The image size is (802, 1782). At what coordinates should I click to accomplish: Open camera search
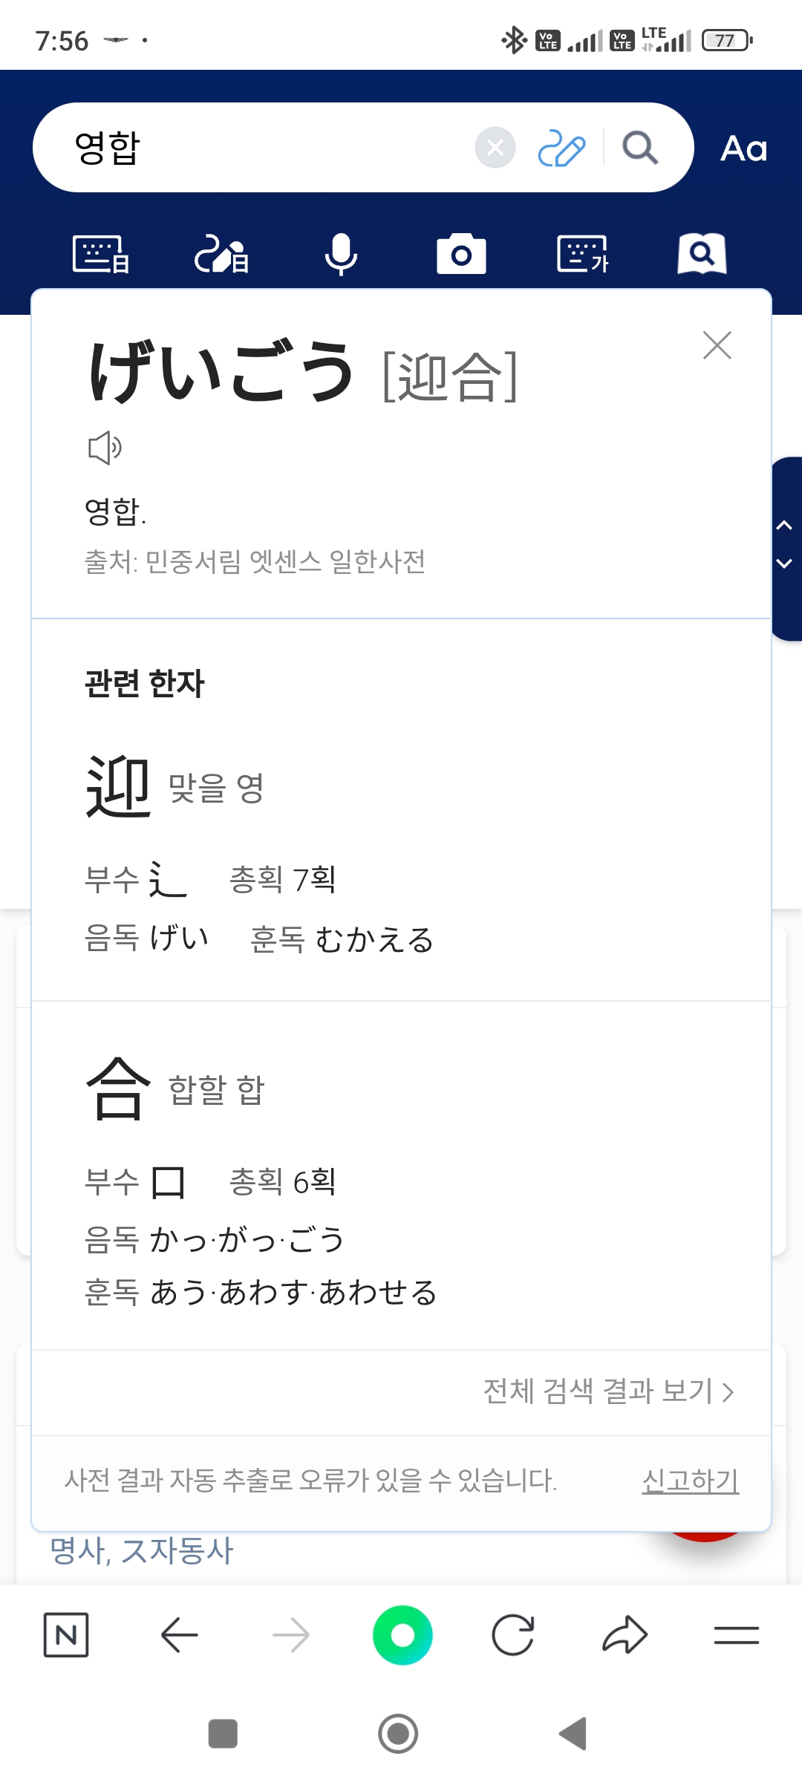click(x=461, y=255)
